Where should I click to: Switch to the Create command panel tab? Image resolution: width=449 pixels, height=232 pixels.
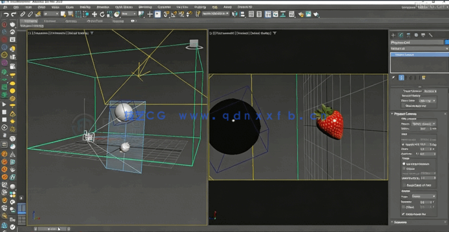click(x=393, y=35)
